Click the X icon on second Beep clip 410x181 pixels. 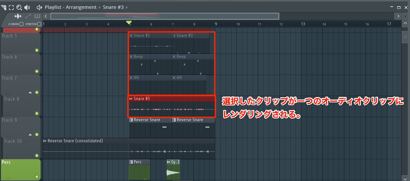[x=174, y=56]
